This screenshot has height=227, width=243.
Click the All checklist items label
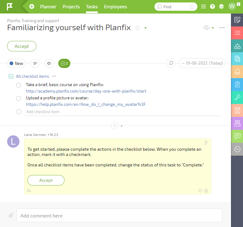32,76
